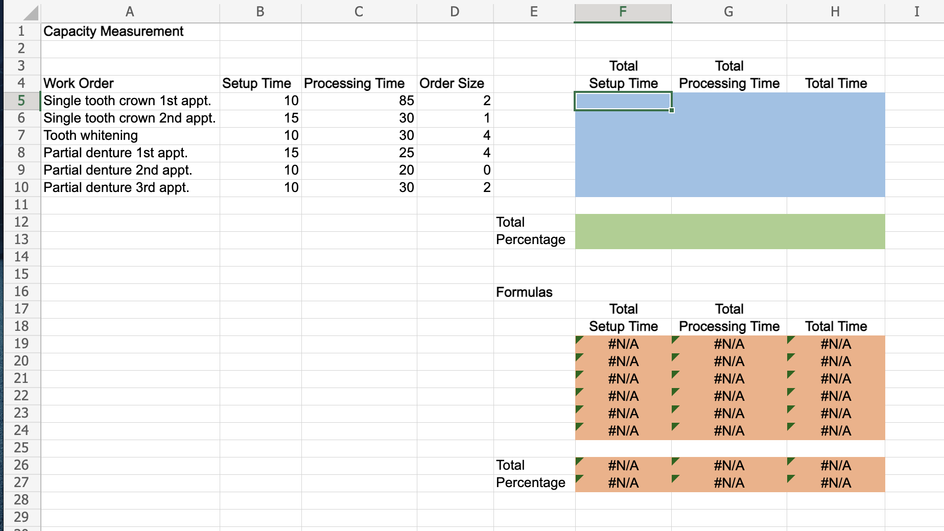Click the 'Order Size' header cell

tap(455, 84)
